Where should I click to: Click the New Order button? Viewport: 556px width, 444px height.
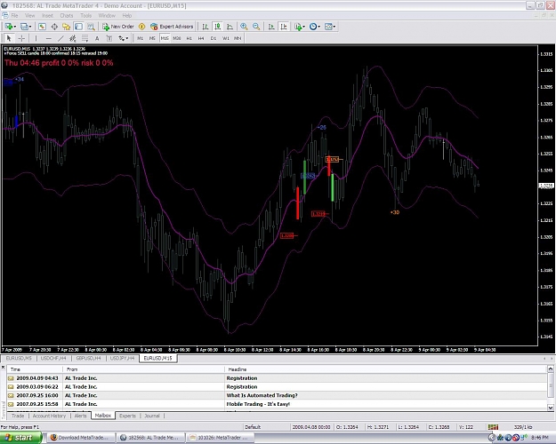118,27
